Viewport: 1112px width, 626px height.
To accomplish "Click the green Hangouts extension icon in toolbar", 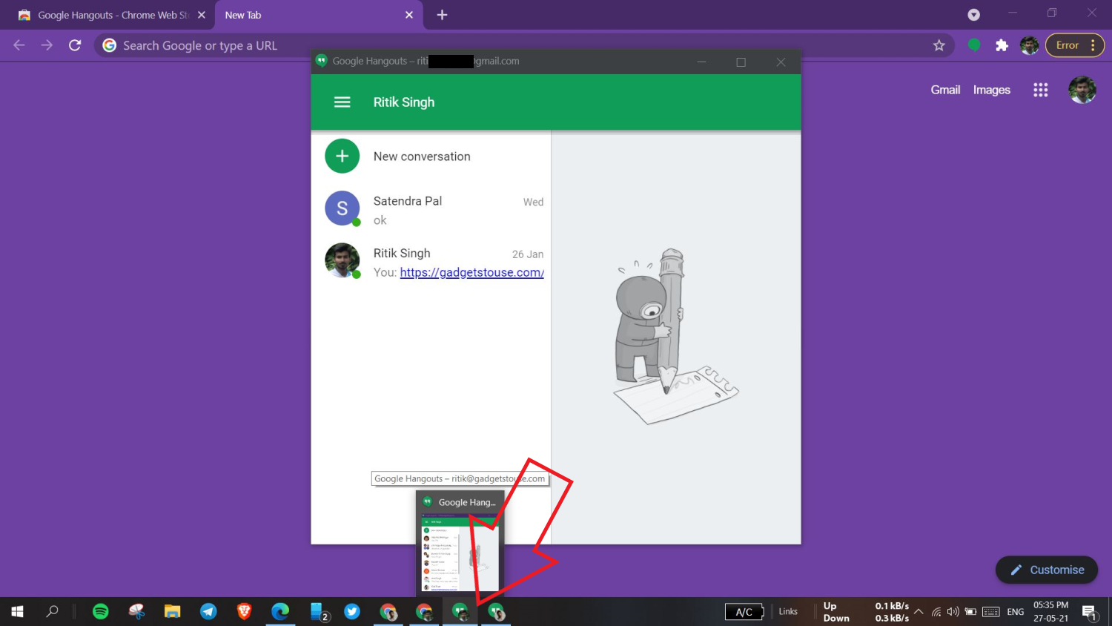I will (974, 45).
